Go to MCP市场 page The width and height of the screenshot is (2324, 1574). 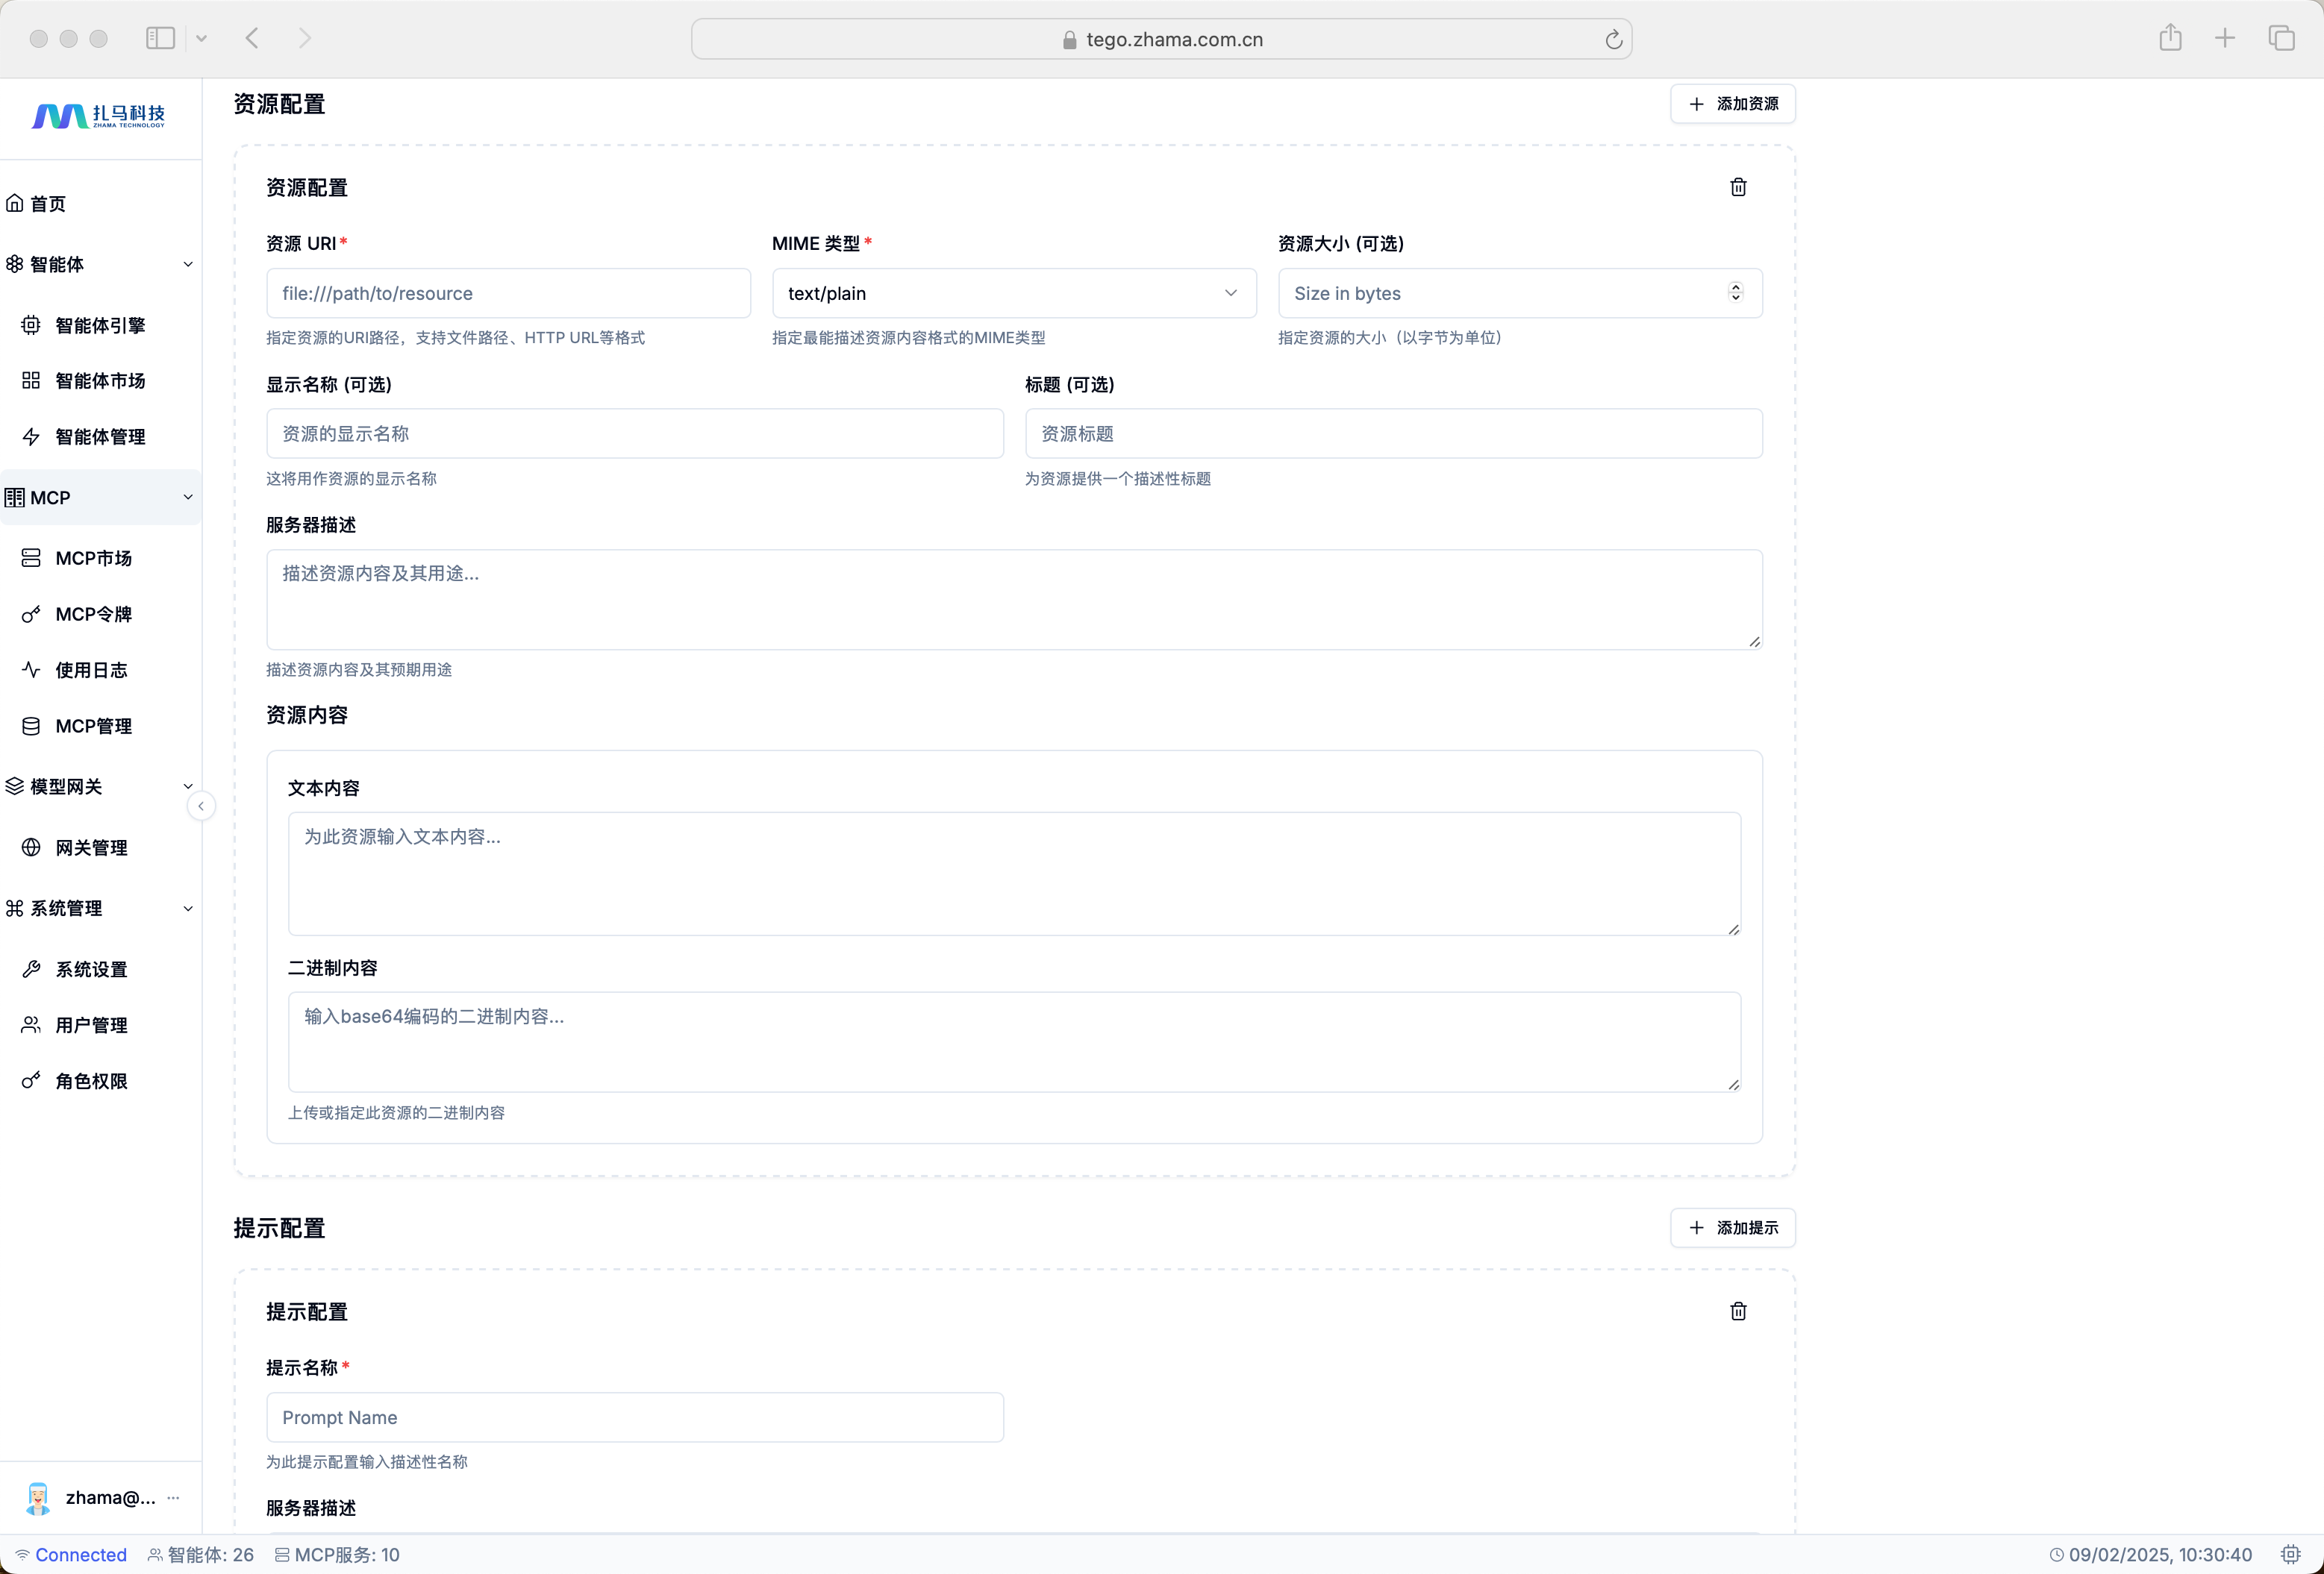tap(92, 558)
